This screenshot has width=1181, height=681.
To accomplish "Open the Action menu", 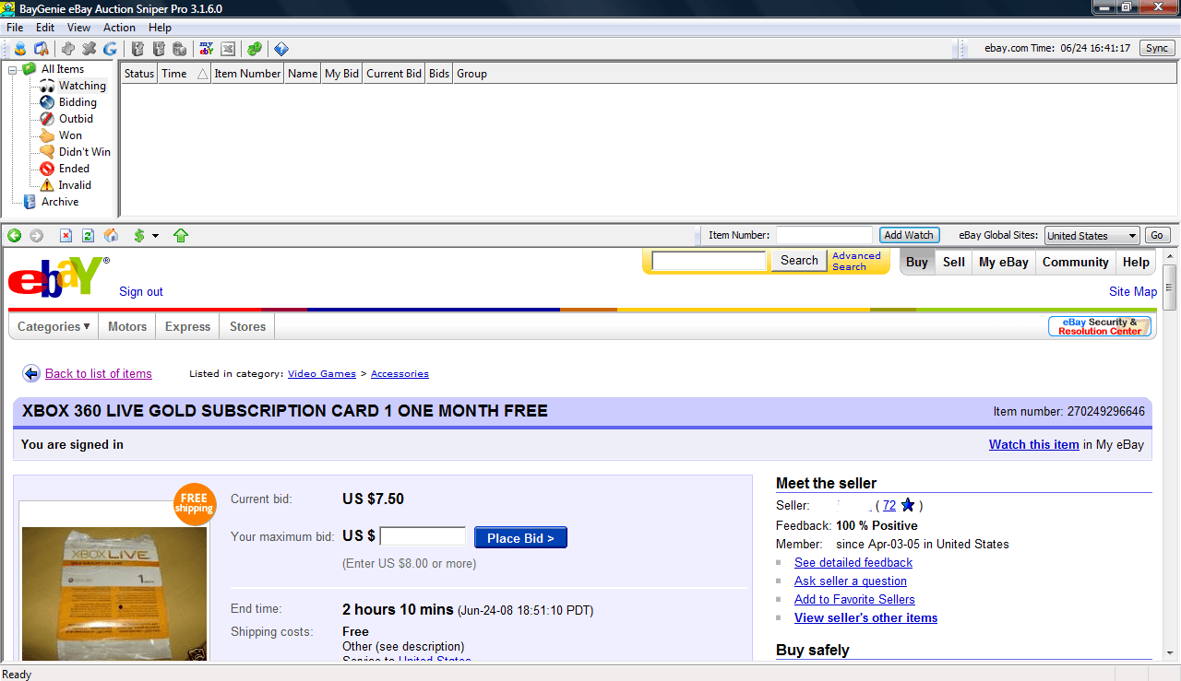I will (x=119, y=27).
